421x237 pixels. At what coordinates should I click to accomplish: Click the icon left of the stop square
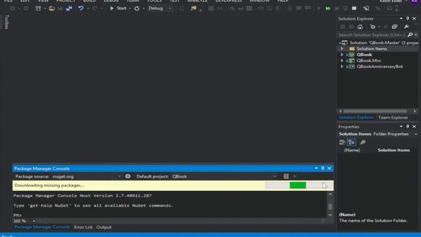click(345, 9)
